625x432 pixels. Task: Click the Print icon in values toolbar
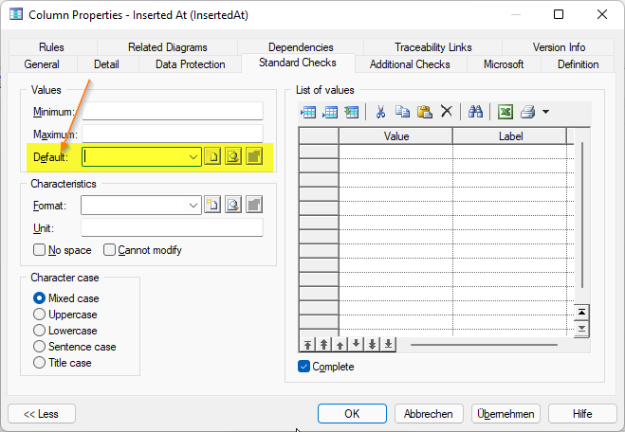click(x=528, y=112)
